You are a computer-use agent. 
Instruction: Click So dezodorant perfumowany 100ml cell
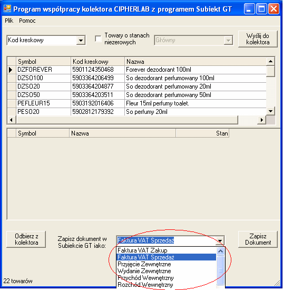point(196,78)
